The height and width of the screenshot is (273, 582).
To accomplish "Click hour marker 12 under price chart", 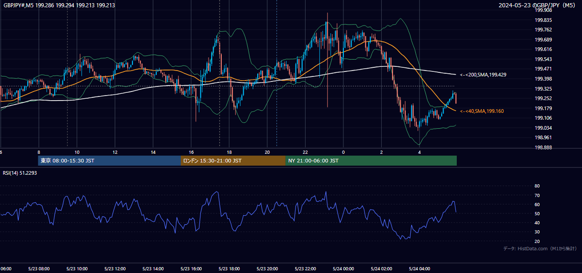I will click(115, 152).
